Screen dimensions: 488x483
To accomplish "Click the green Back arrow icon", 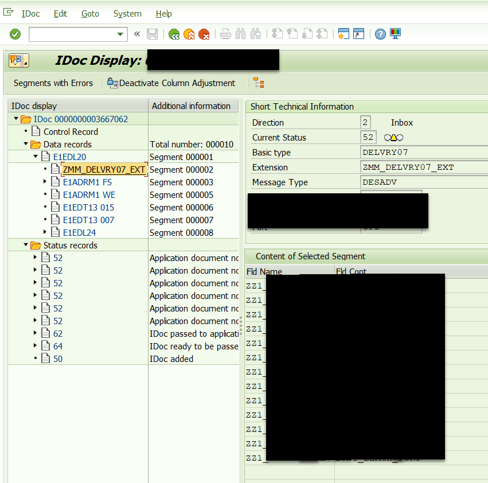I will 174,34.
